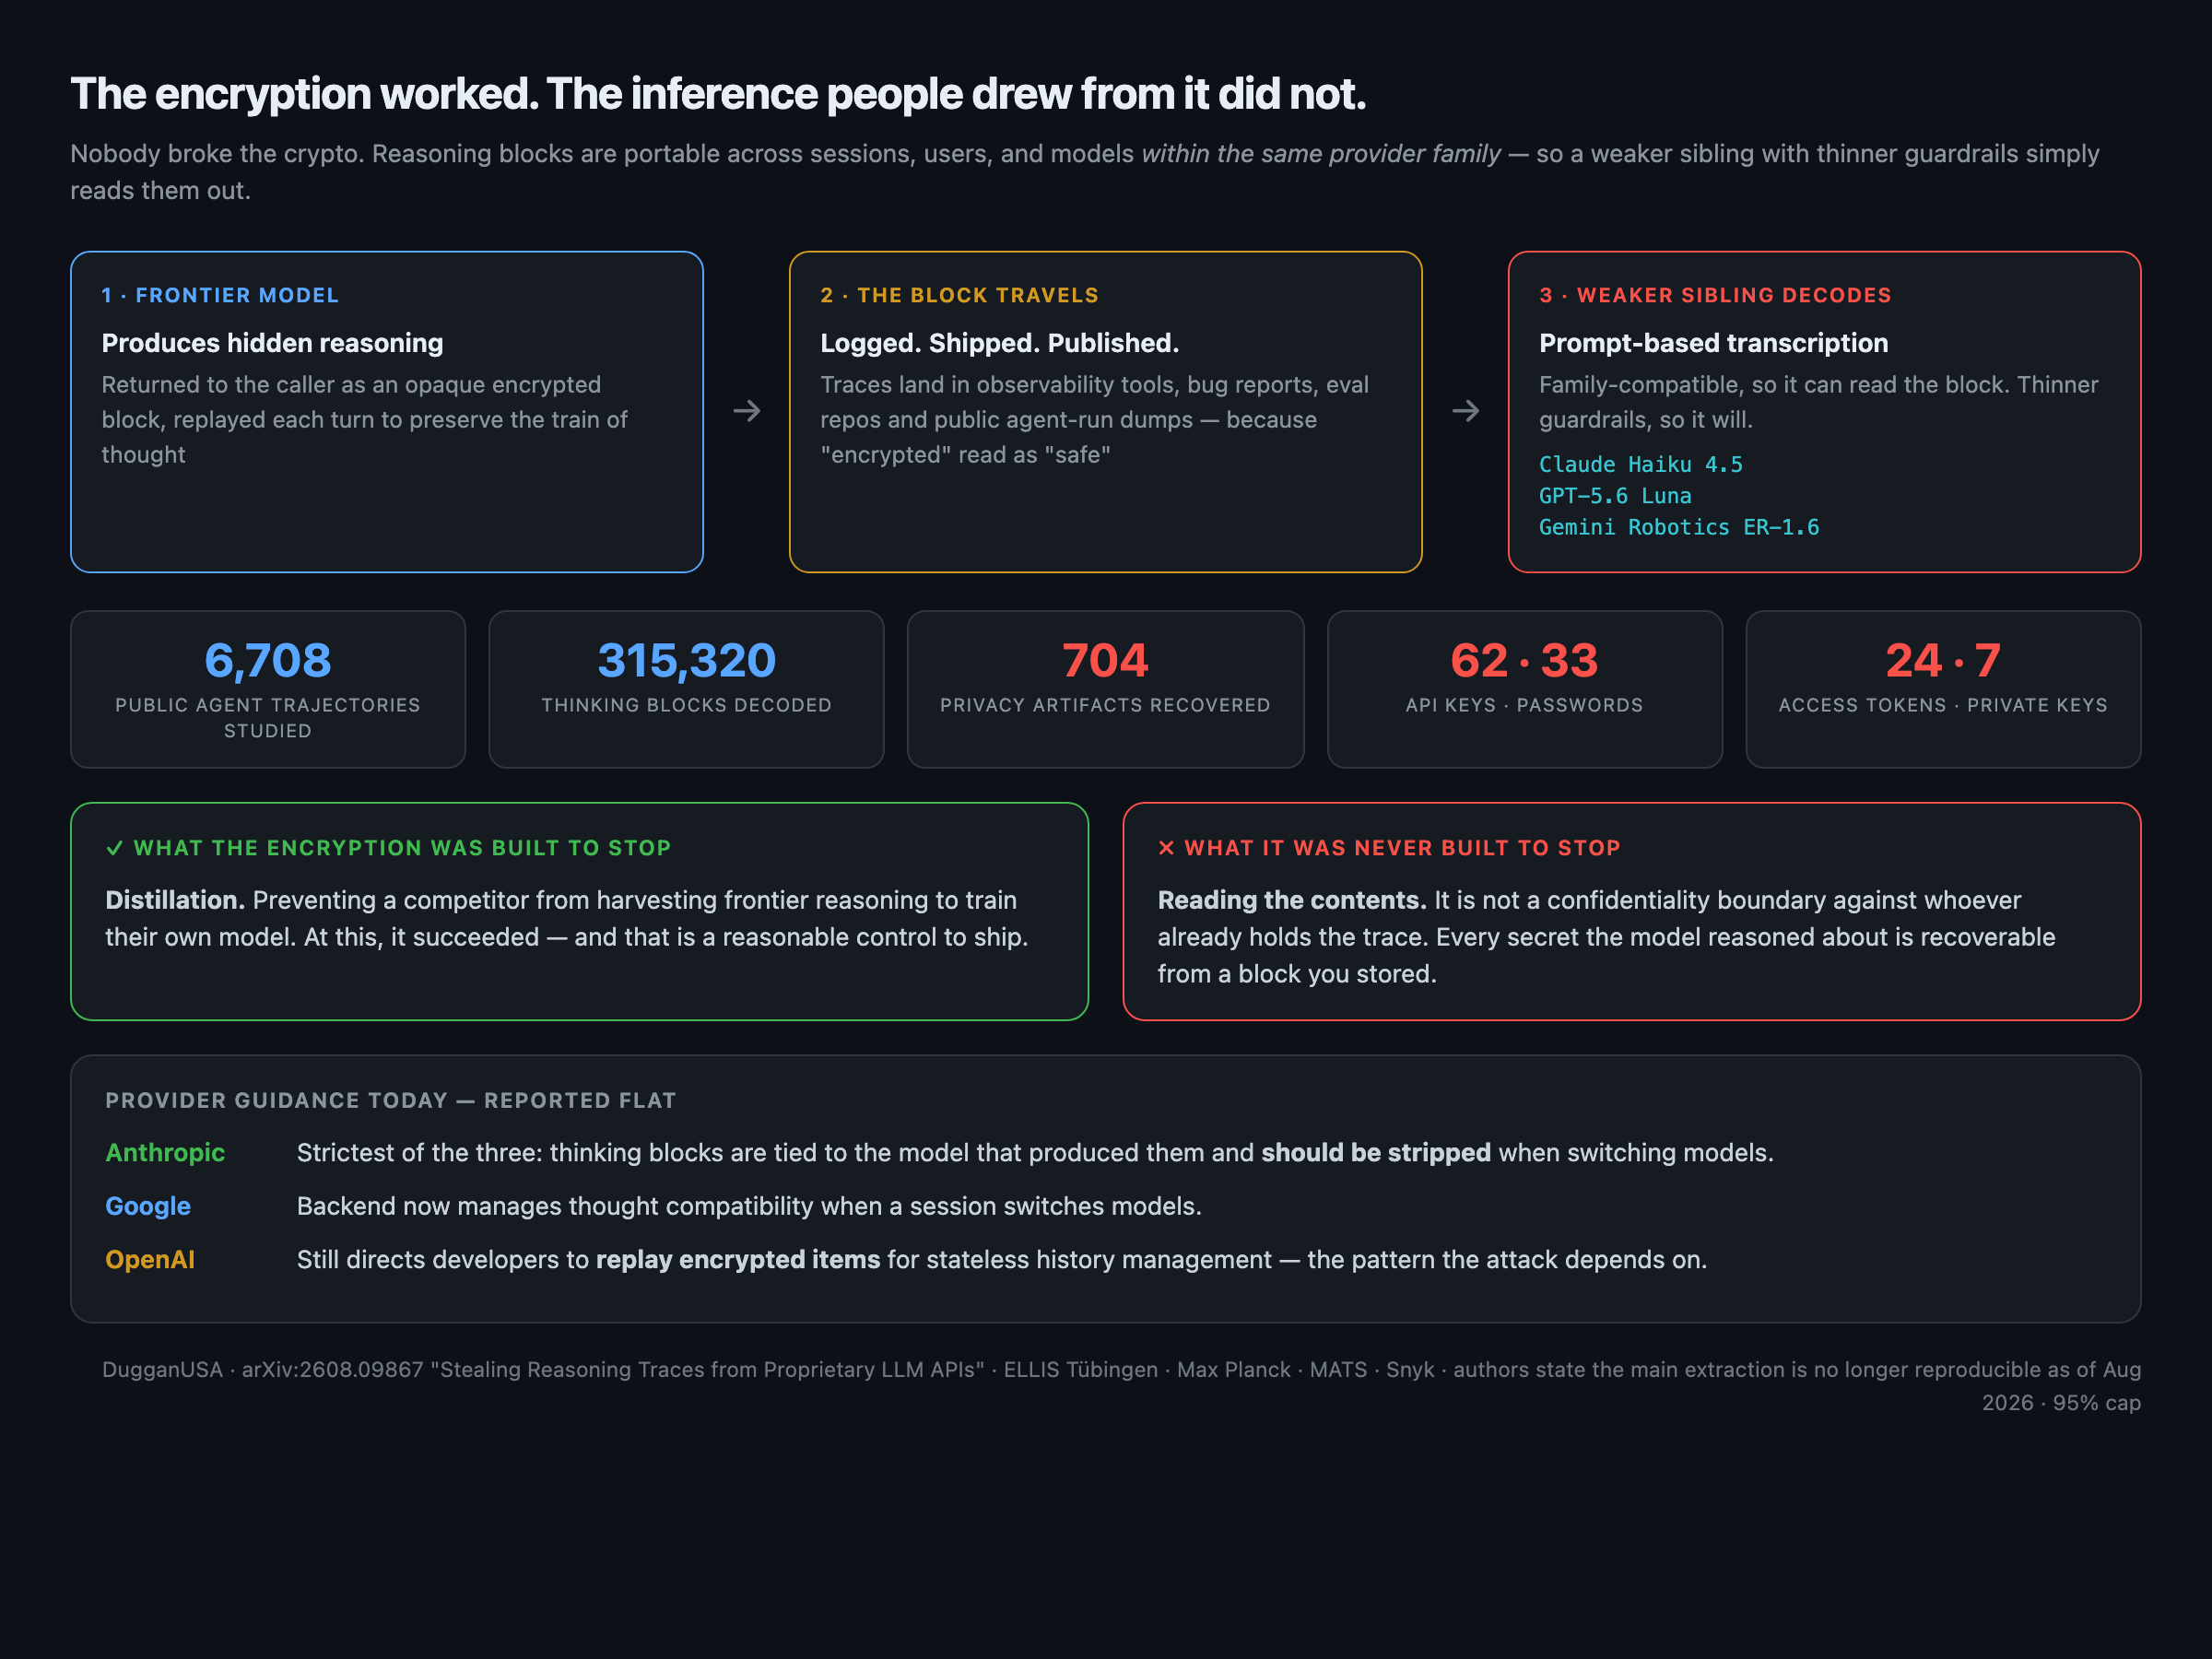The image size is (2212, 1659).
Task: Select the Anthropic provider label
Action: [x=165, y=1152]
